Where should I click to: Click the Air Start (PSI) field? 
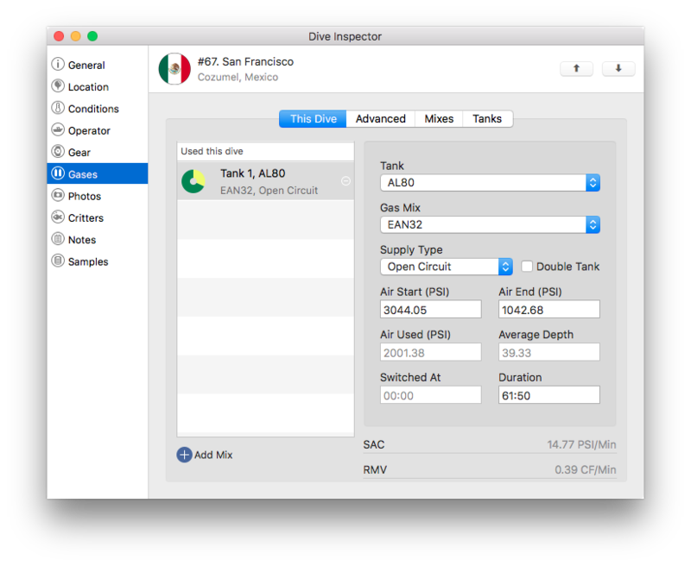coord(430,309)
